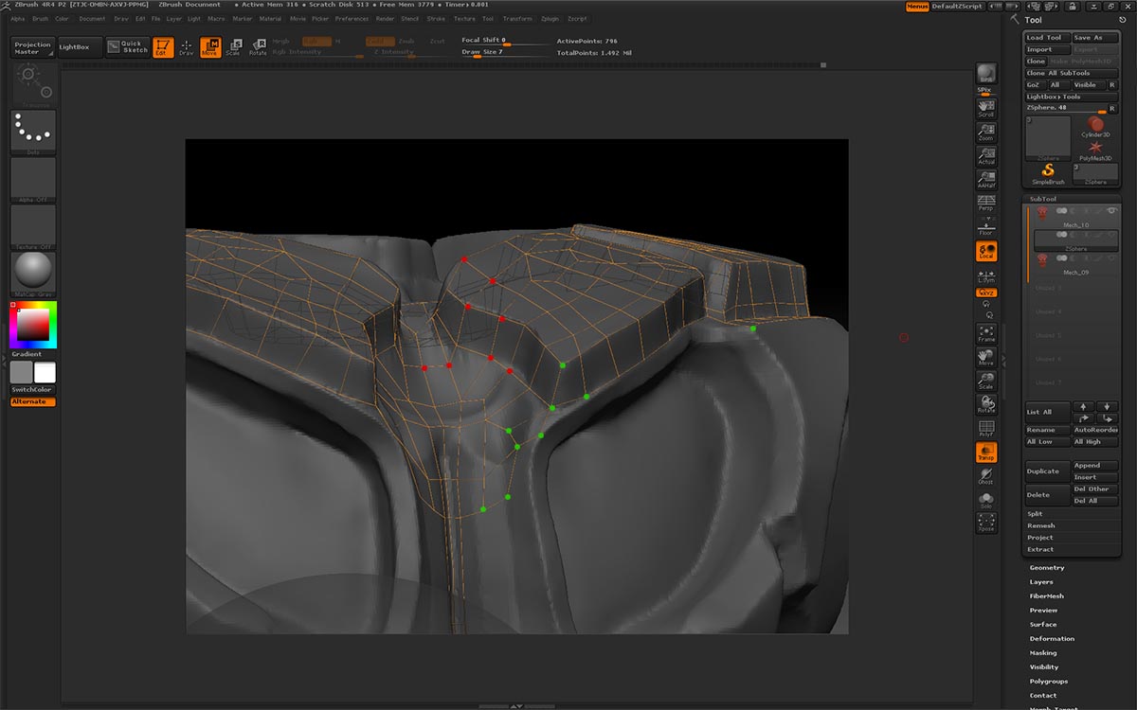Set canvas to Actual size

pos(986,156)
